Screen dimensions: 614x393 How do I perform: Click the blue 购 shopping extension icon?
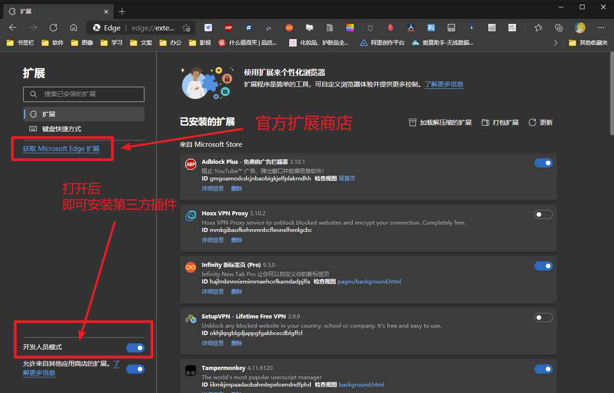click(x=431, y=28)
